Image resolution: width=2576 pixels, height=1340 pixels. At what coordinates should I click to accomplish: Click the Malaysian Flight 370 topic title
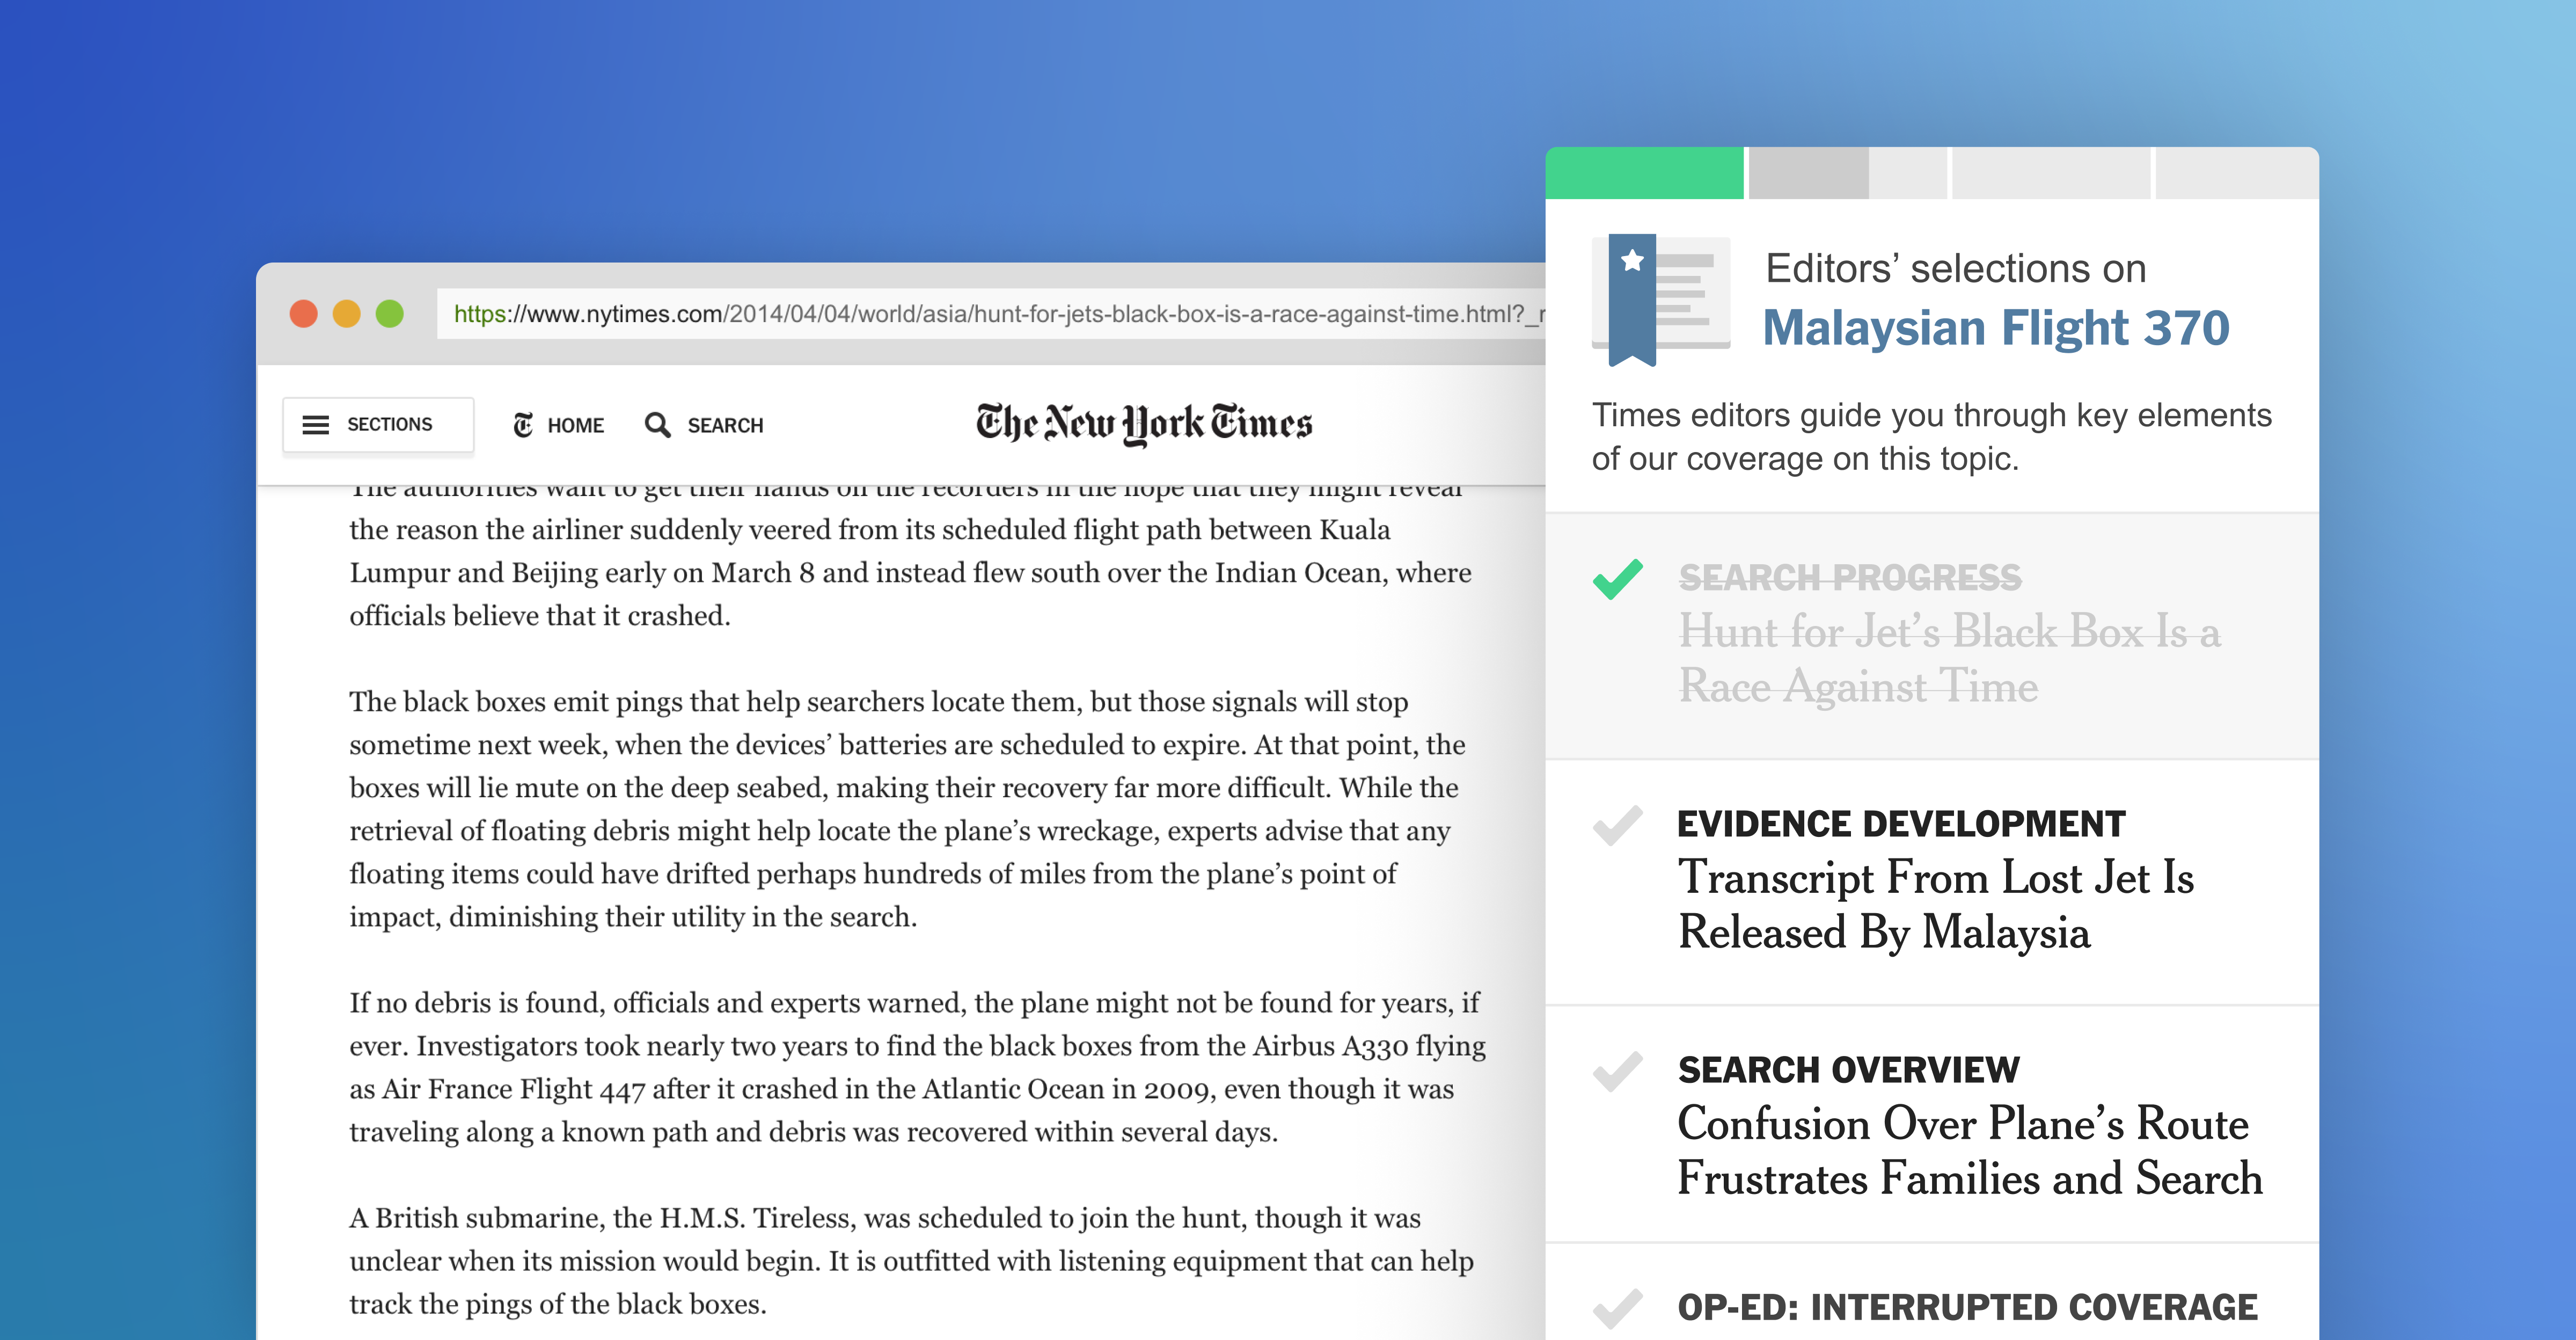(x=1995, y=328)
